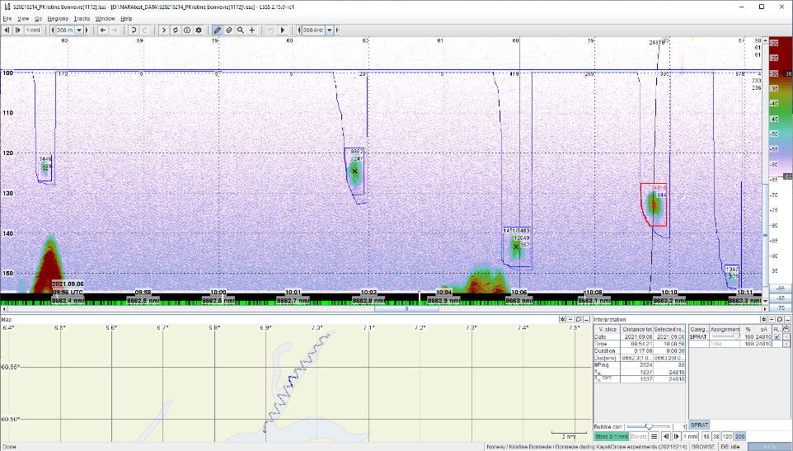Viewport: 793px width, 451px height.
Task: Open settings gear in the toolbar
Action: [199, 30]
